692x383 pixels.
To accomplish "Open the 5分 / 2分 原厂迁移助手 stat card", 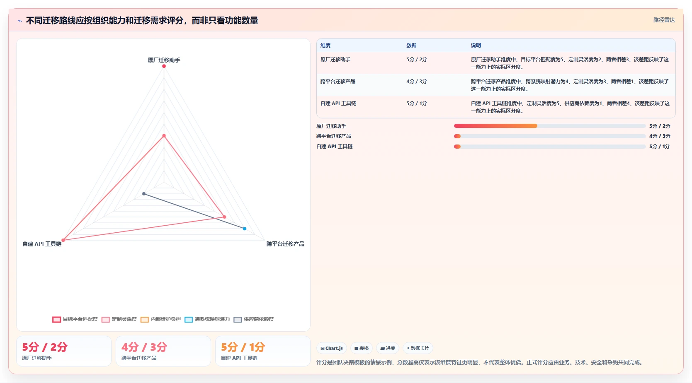I will coord(64,351).
